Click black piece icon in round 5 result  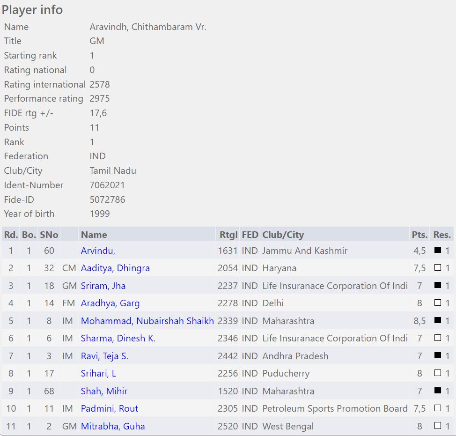[x=438, y=321]
